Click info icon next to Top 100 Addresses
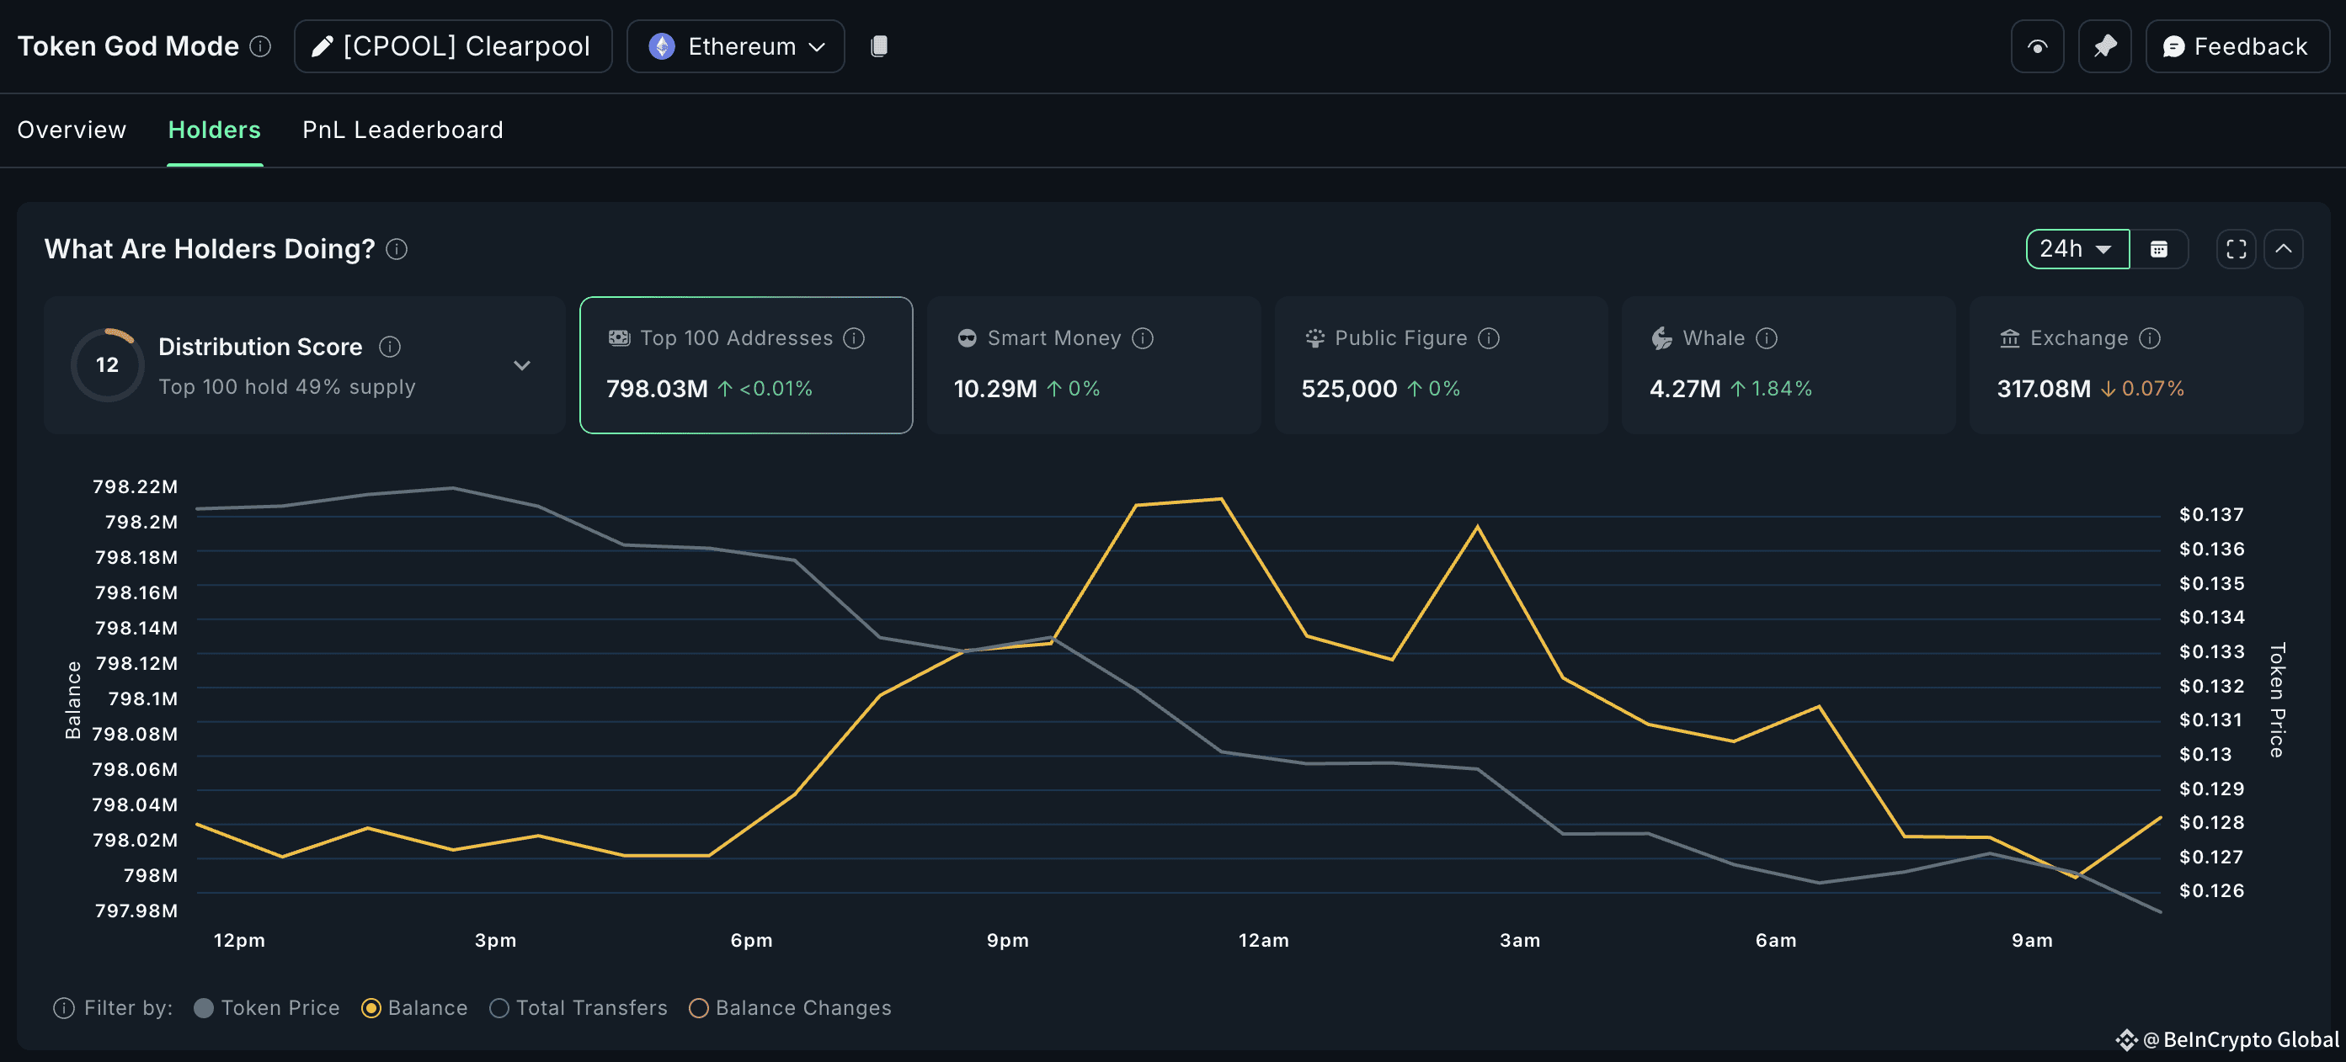The width and height of the screenshot is (2346, 1062). [x=853, y=338]
